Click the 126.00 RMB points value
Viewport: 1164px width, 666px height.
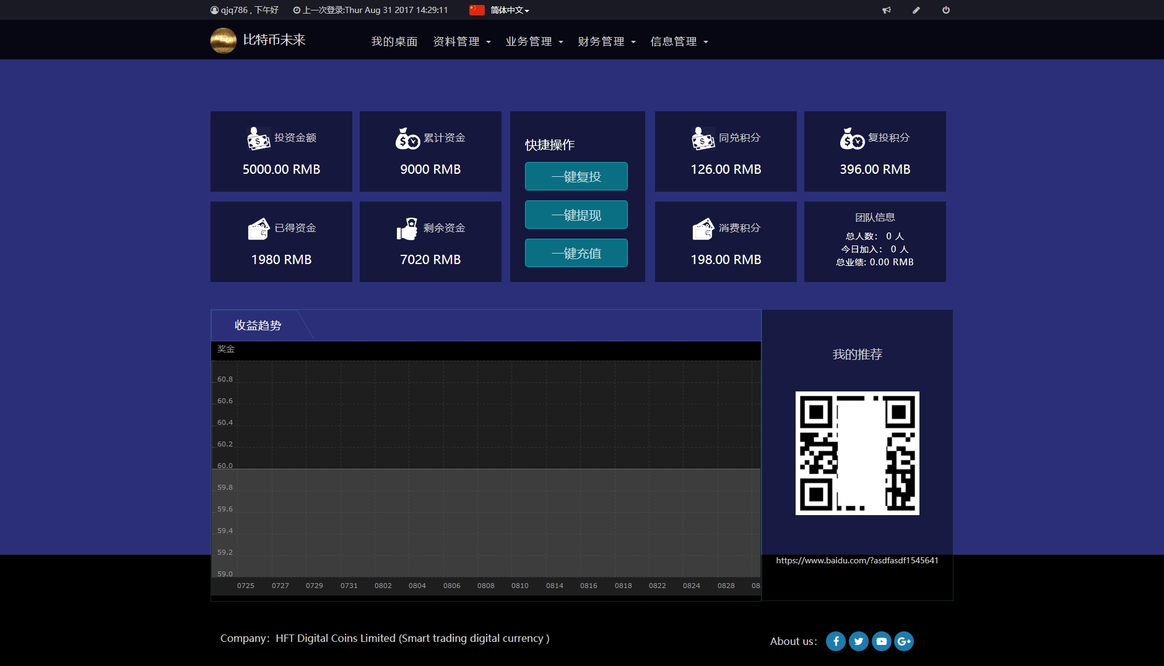(726, 169)
